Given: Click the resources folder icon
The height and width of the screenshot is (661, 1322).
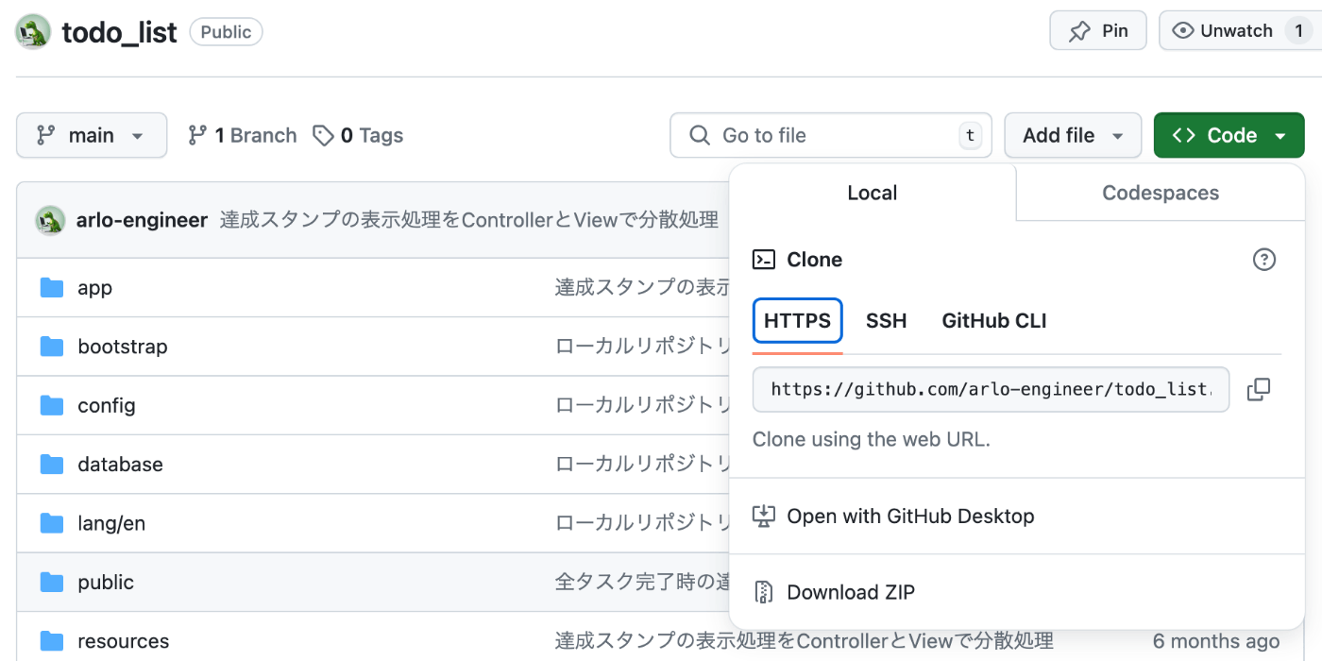Looking at the screenshot, I should pyautogui.click(x=52, y=641).
